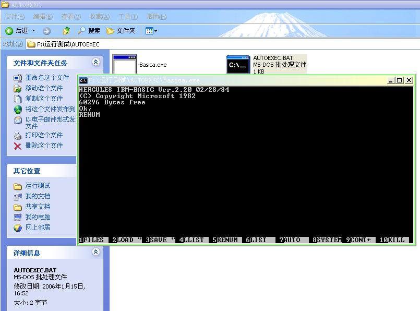Select the Basica.exe file icon
The width and height of the screenshot is (420, 311).
tap(125, 64)
